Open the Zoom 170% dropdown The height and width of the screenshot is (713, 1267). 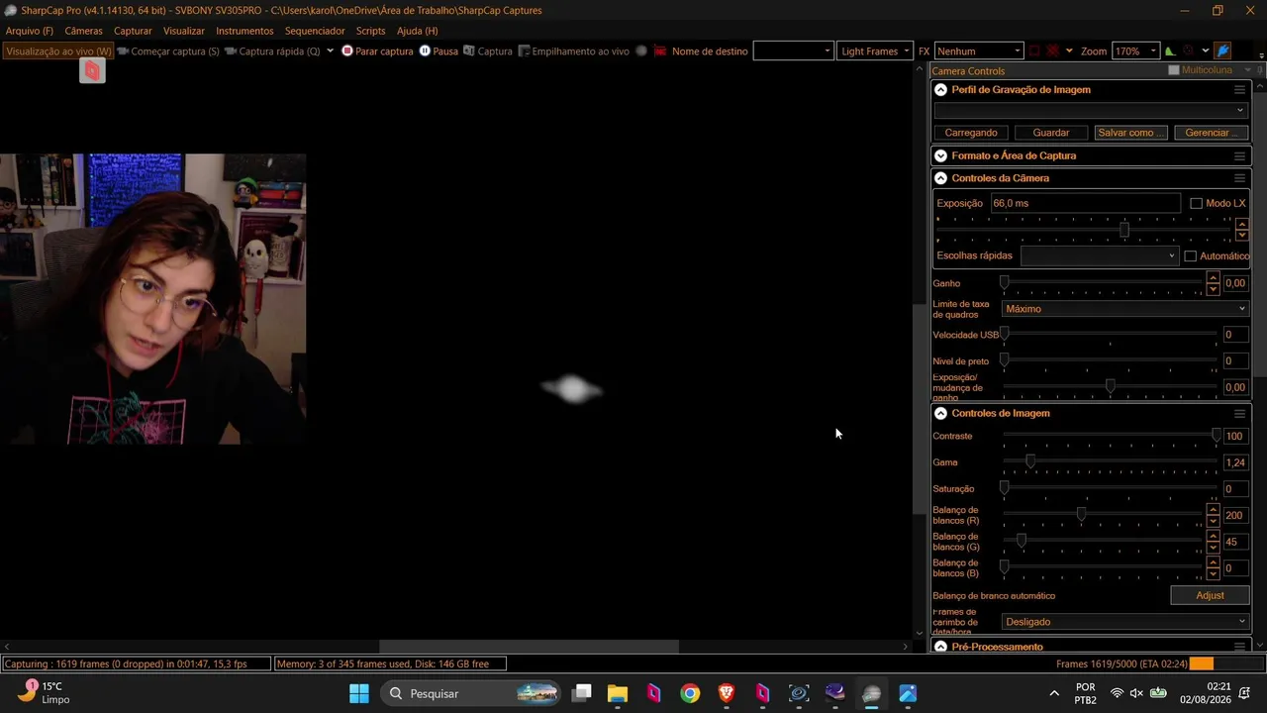click(1136, 51)
